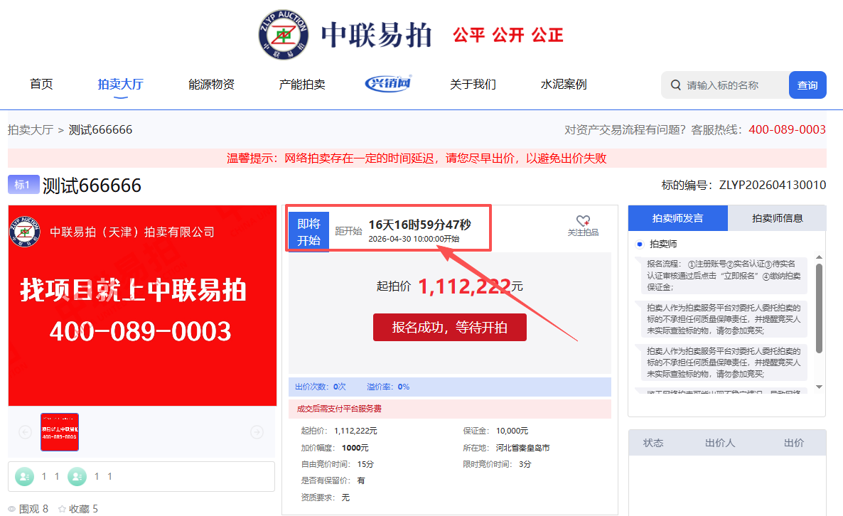Open 拍卖大厅 in the navigation bar
Image resolution: width=843 pixels, height=516 pixels.
[120, 85]
